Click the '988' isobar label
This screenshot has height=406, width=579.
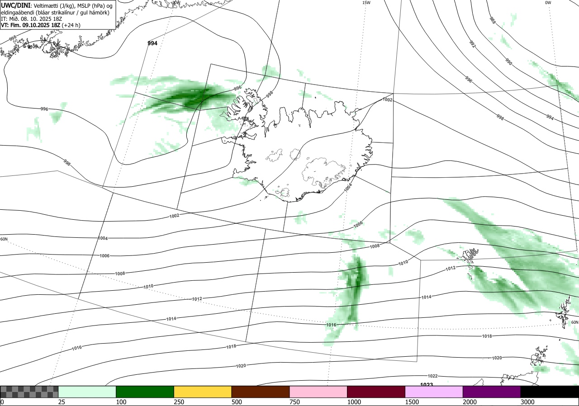click(493, 20)
